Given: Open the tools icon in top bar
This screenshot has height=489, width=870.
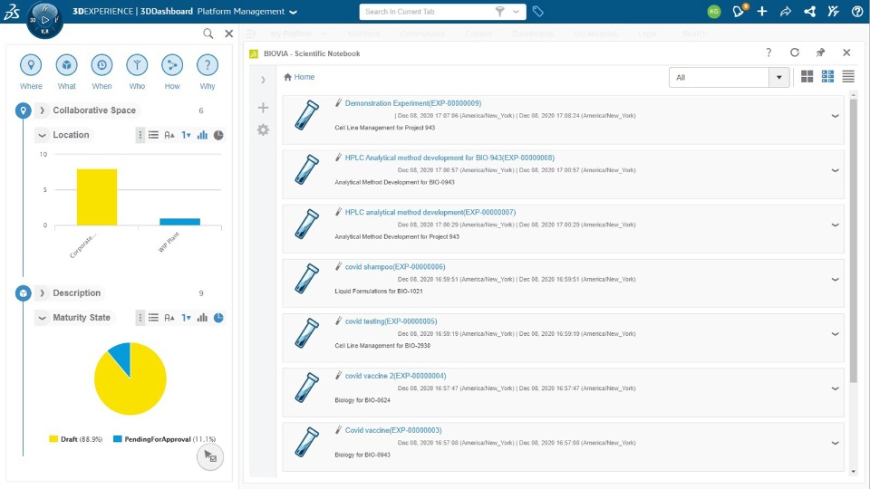Looking at the screenshot, I should tap(834, 12).
